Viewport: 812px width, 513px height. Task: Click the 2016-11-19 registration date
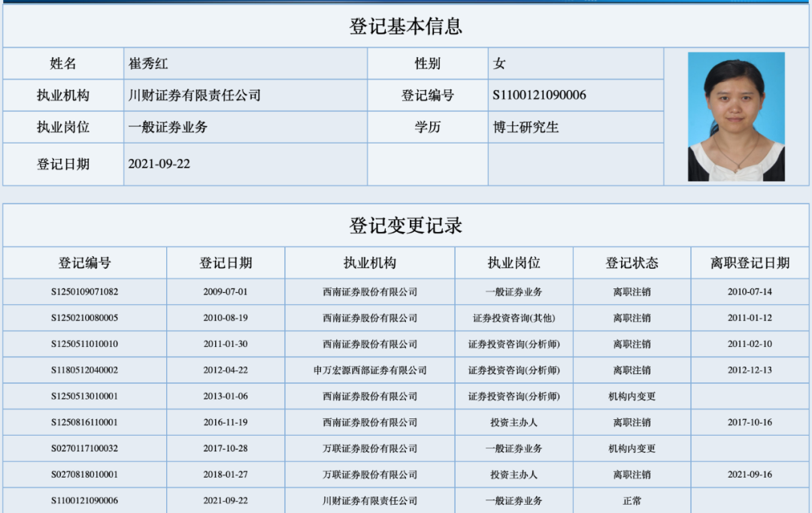[226, 423]
